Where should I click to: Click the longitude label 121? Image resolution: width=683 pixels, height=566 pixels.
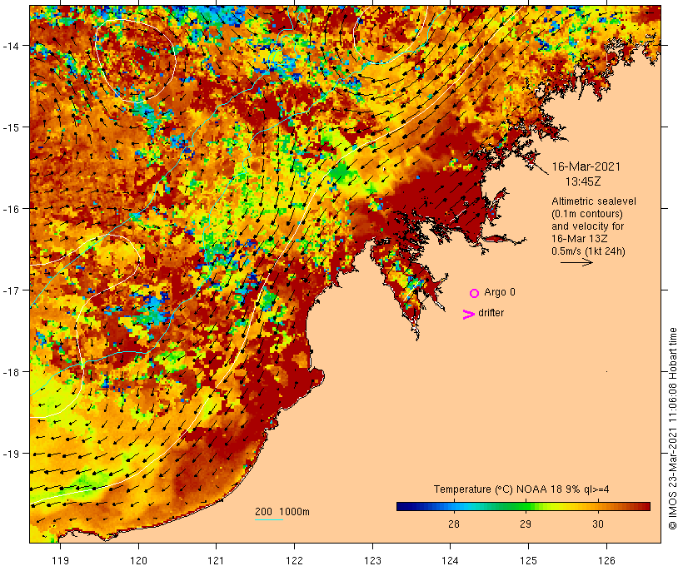click(x=217, y=560)
